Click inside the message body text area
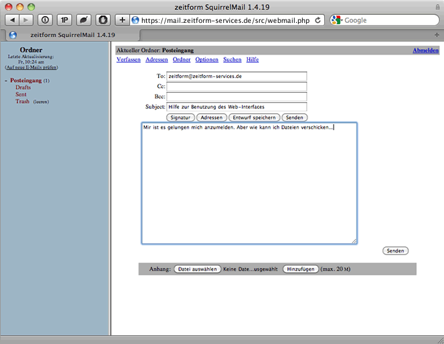 [x=249, y=183]
